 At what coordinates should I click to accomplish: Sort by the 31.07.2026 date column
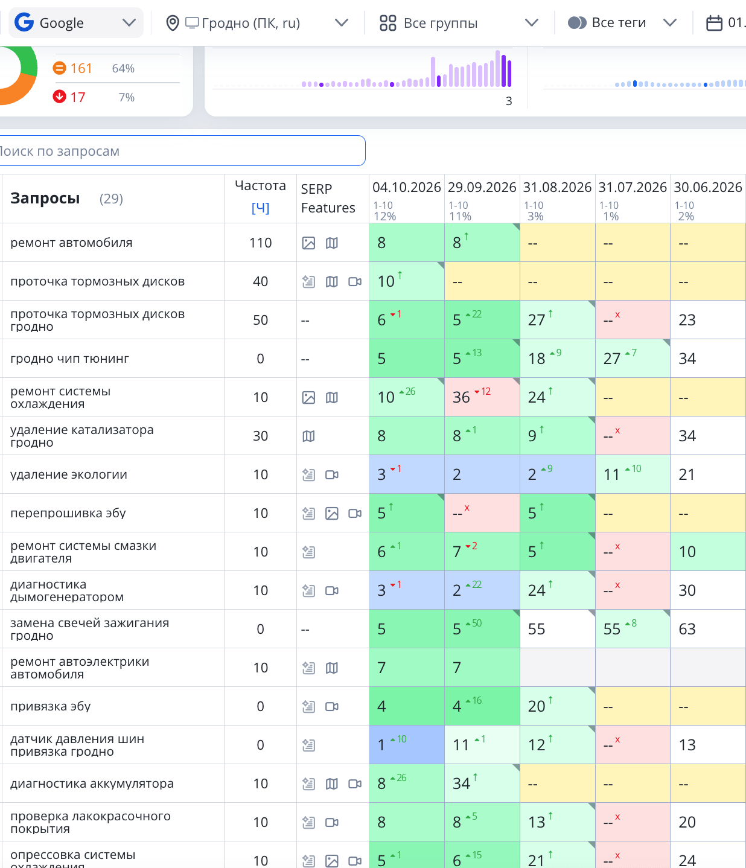click(x=633, y=187)
